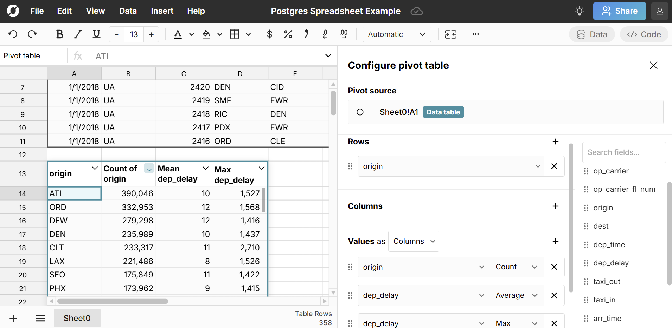Open the Code panel button
This screenshot has width=672, height=328.
[644, 34]
